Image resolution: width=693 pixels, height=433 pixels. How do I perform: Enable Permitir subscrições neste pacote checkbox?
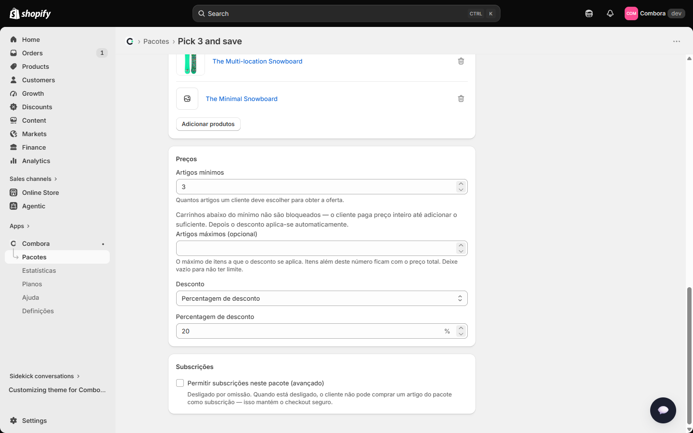click(x=180, y=383)
